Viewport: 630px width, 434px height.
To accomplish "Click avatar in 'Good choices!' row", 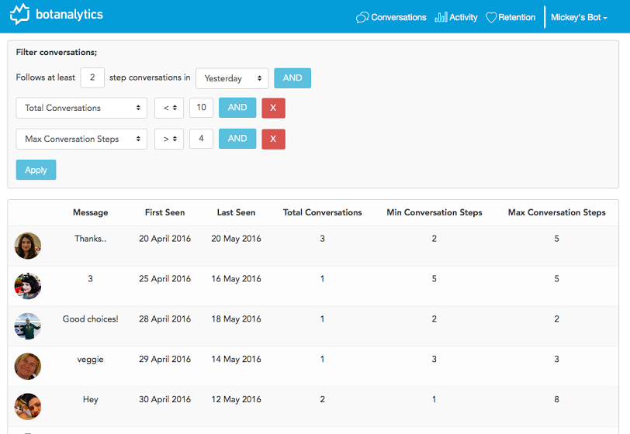I will [x=28, y=325].
